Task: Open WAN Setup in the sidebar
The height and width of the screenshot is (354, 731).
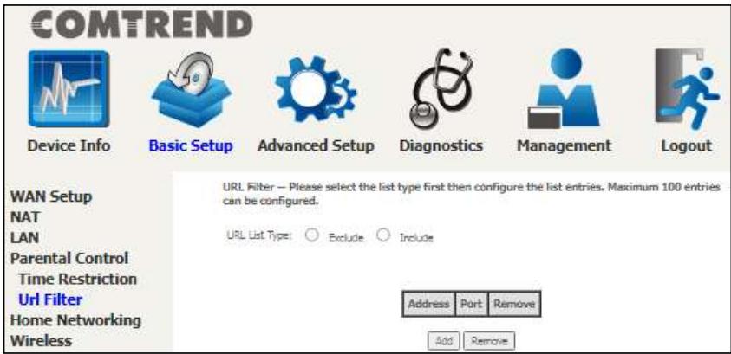Action: [51, 196]
